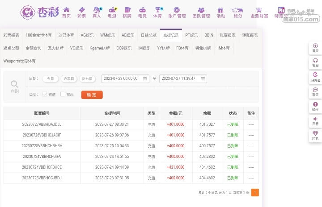
Task: Open the 彩票 lottery icon
Action: (x=82, y=10)
